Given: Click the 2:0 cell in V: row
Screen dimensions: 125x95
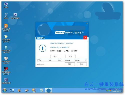Looking at the screenshot, I should [x=50, y=60].
